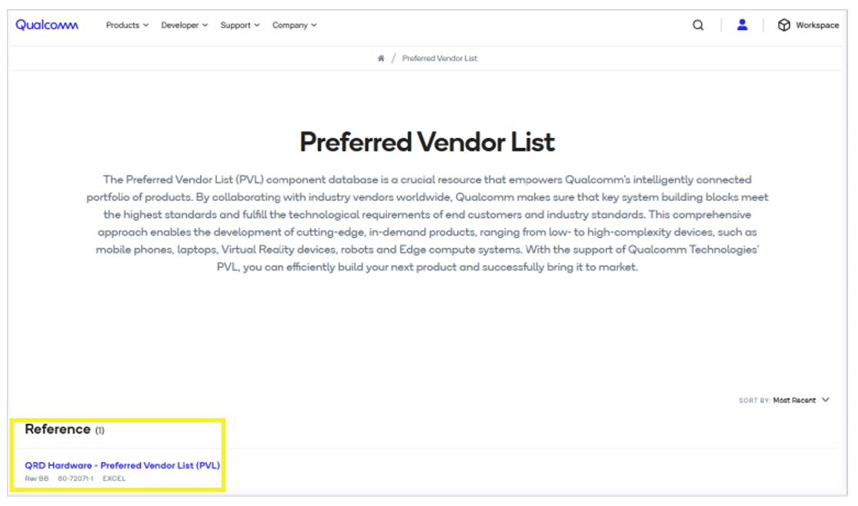
Task: Click the Reference section heading
Action: 58,429
